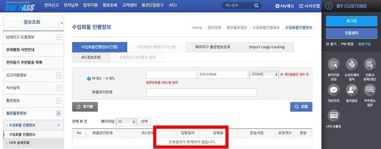Open 관세행정 사전안내 sidebar item

tap(33, 50)
